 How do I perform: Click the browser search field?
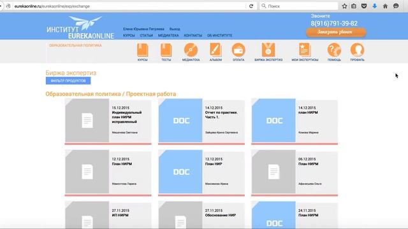coord(299,6)
